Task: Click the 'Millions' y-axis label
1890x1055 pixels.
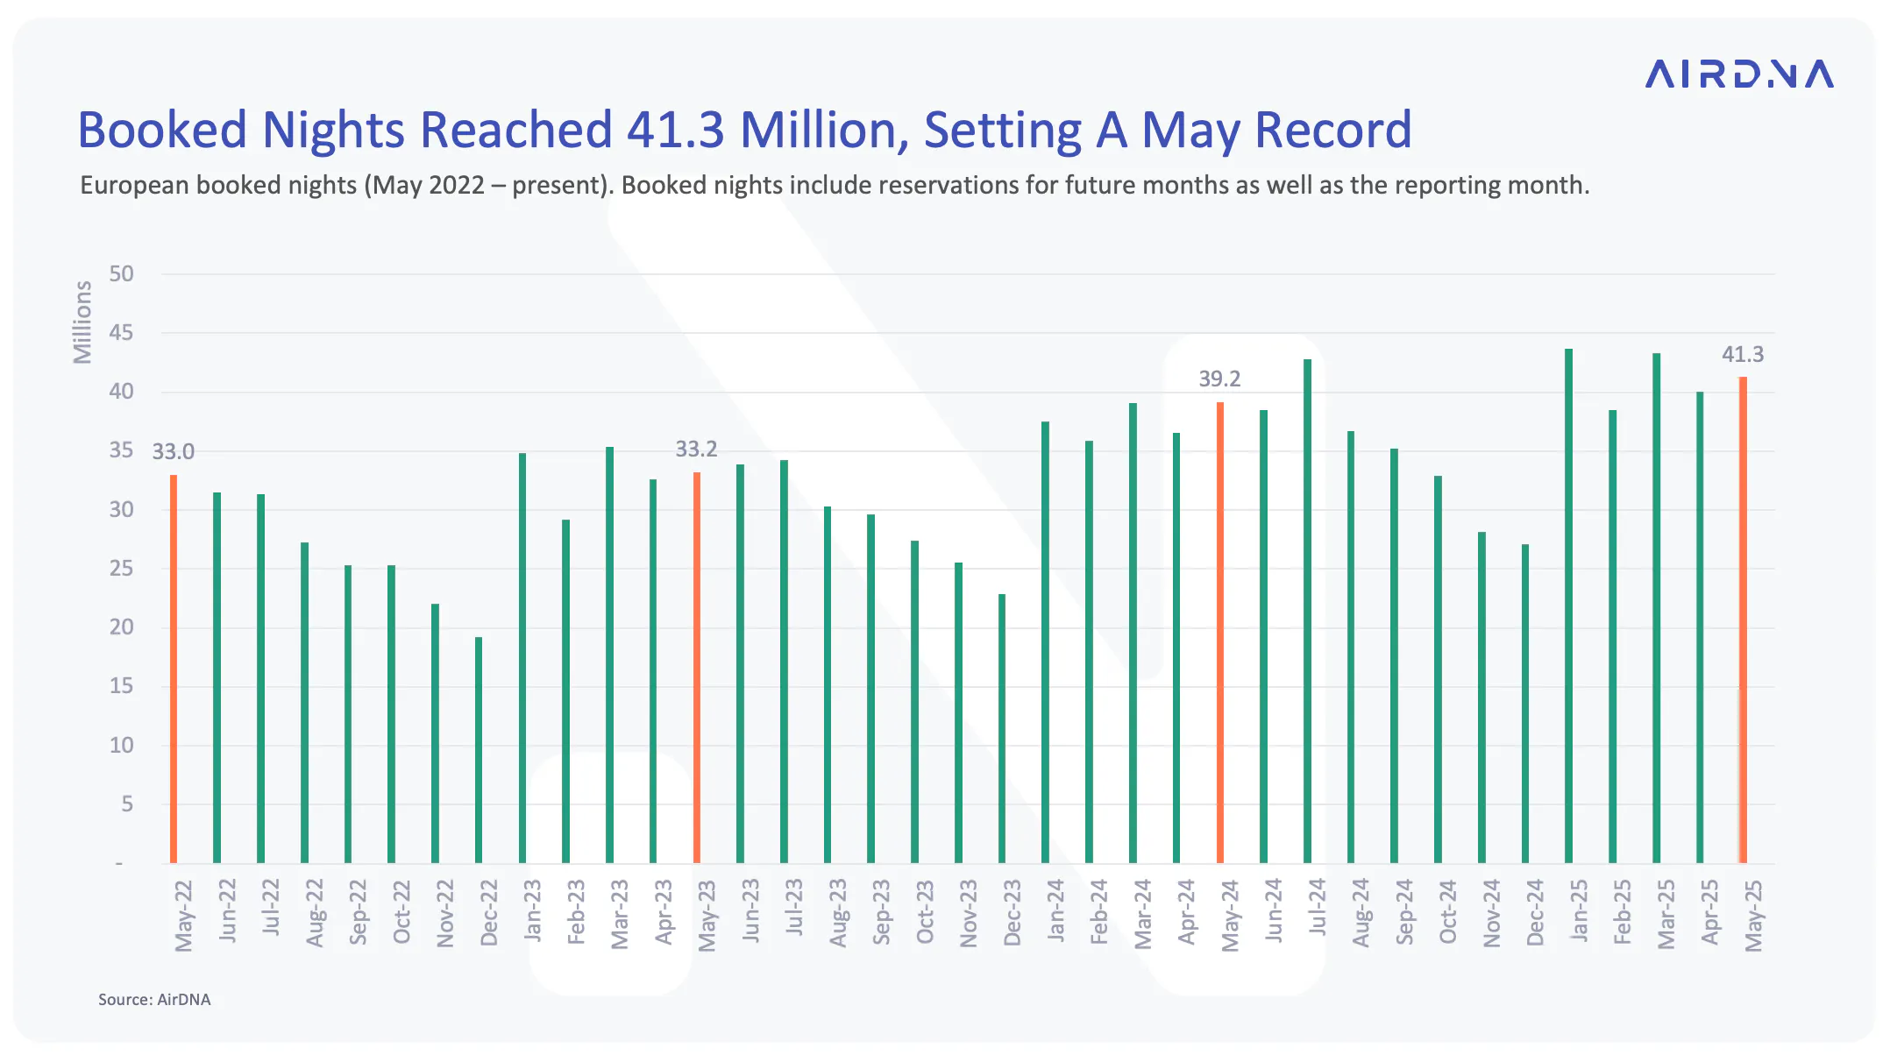Action: (x=82, y=322)
